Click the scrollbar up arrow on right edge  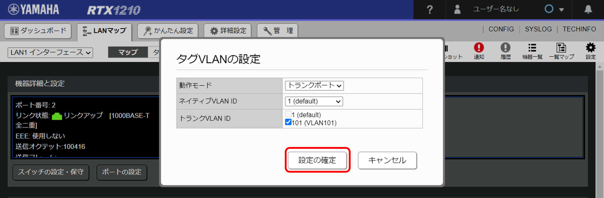click(x=600, y=66)
